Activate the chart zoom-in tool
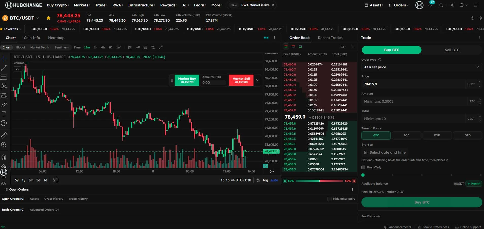The image size is (484, 229). [4, 145]
